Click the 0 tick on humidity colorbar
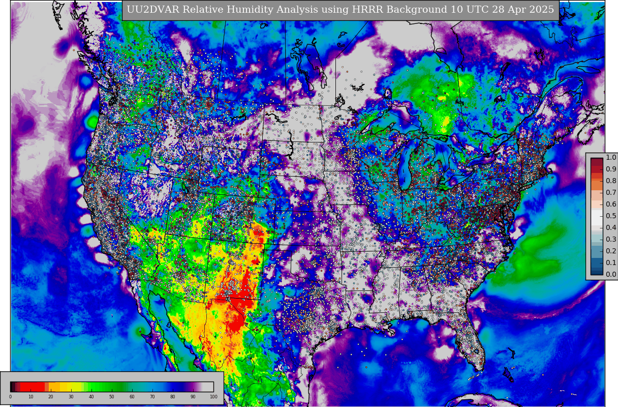This screenshot has height=407, width=618. [10, 397]
